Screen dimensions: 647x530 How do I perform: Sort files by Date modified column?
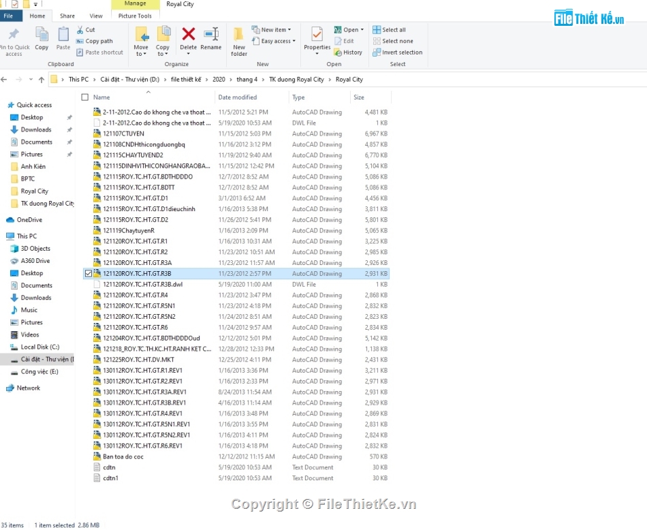pyautogui.click(x=252, y=97)
